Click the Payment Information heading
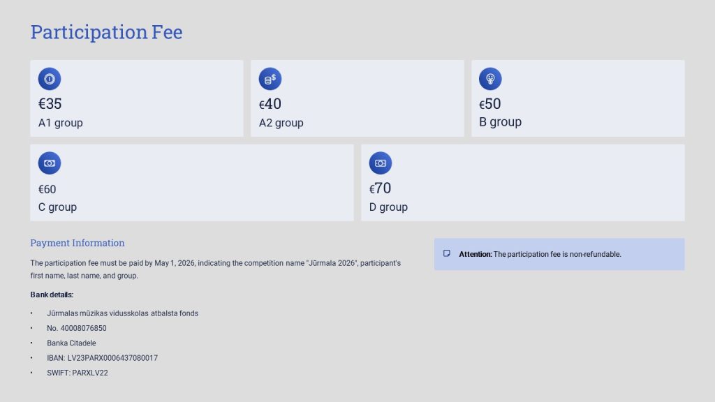This screenshot has width=715, height=402. (78, 243)
